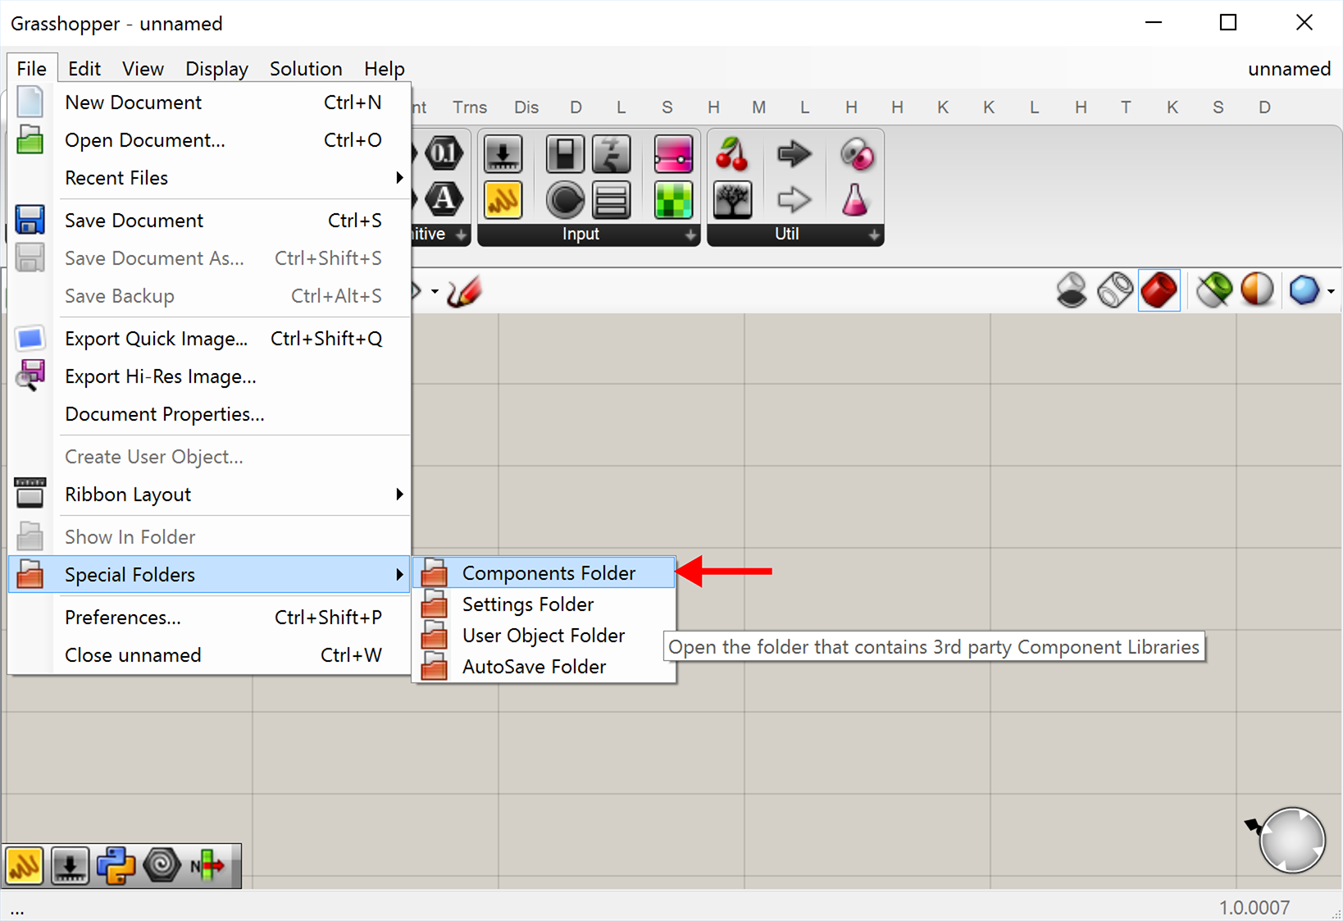This screenshot has height=921, width=1343.
Task: Expand the Input panel with its plus
Action: point(691,235)
